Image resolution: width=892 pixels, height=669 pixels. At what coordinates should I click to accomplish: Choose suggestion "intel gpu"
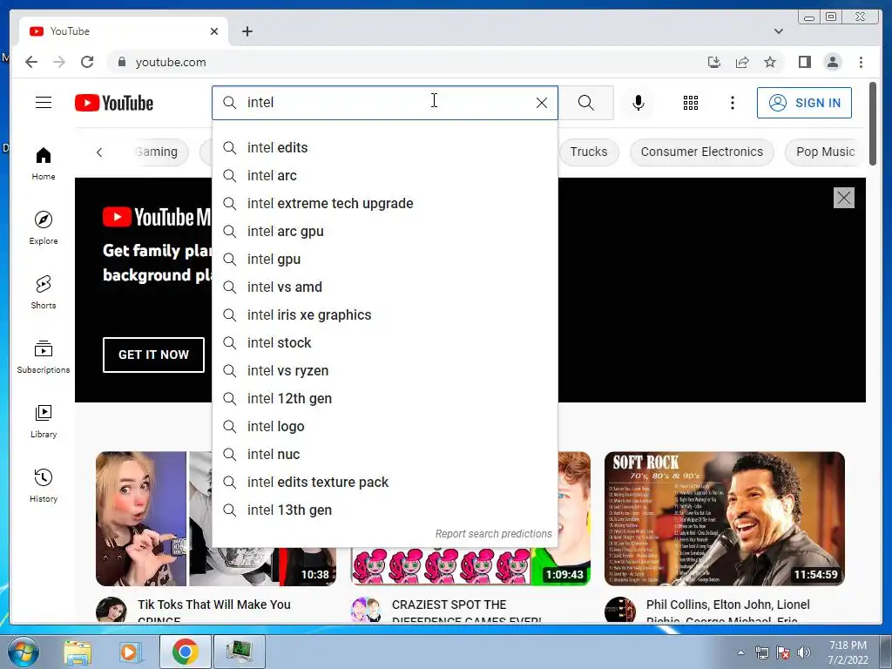click(384, 260)
